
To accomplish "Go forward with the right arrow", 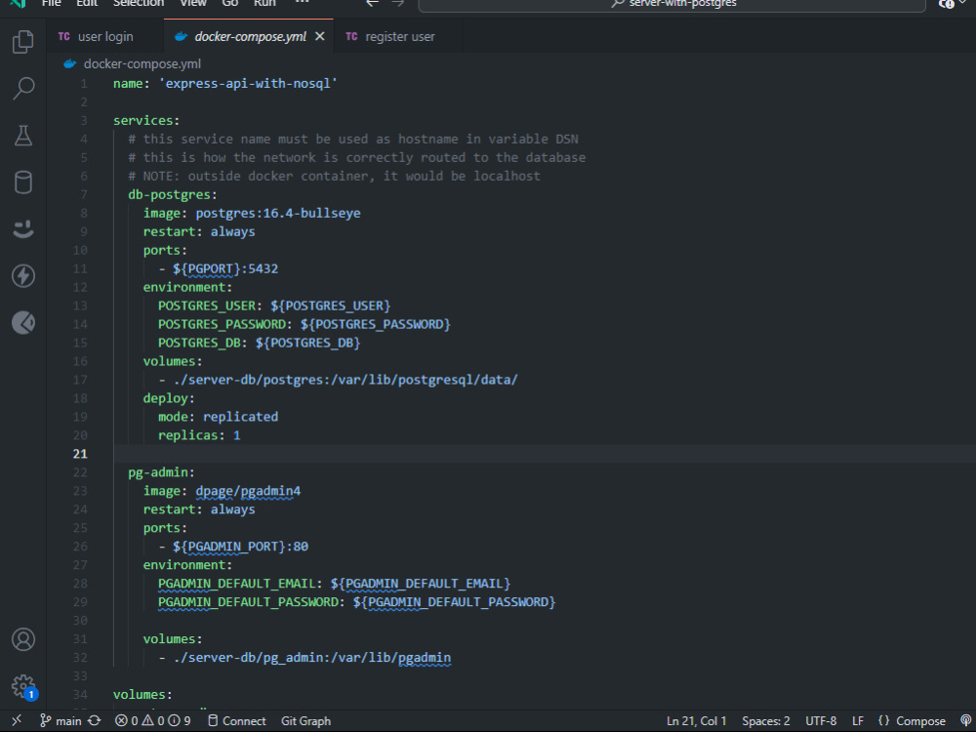I will click(x=398, y=3).
